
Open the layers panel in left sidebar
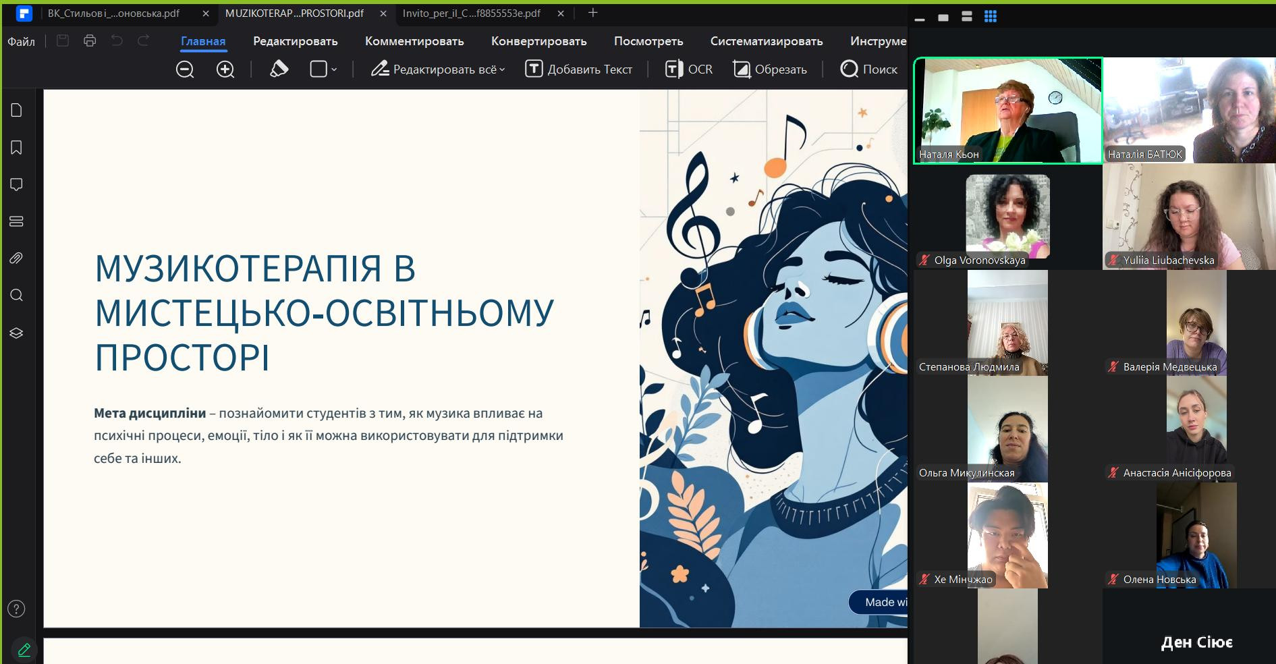pos(17,333)
